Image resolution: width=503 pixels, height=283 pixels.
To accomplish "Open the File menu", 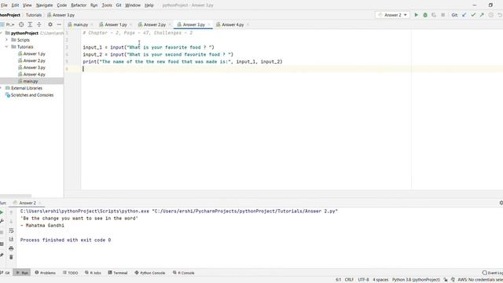I will 4,6.
